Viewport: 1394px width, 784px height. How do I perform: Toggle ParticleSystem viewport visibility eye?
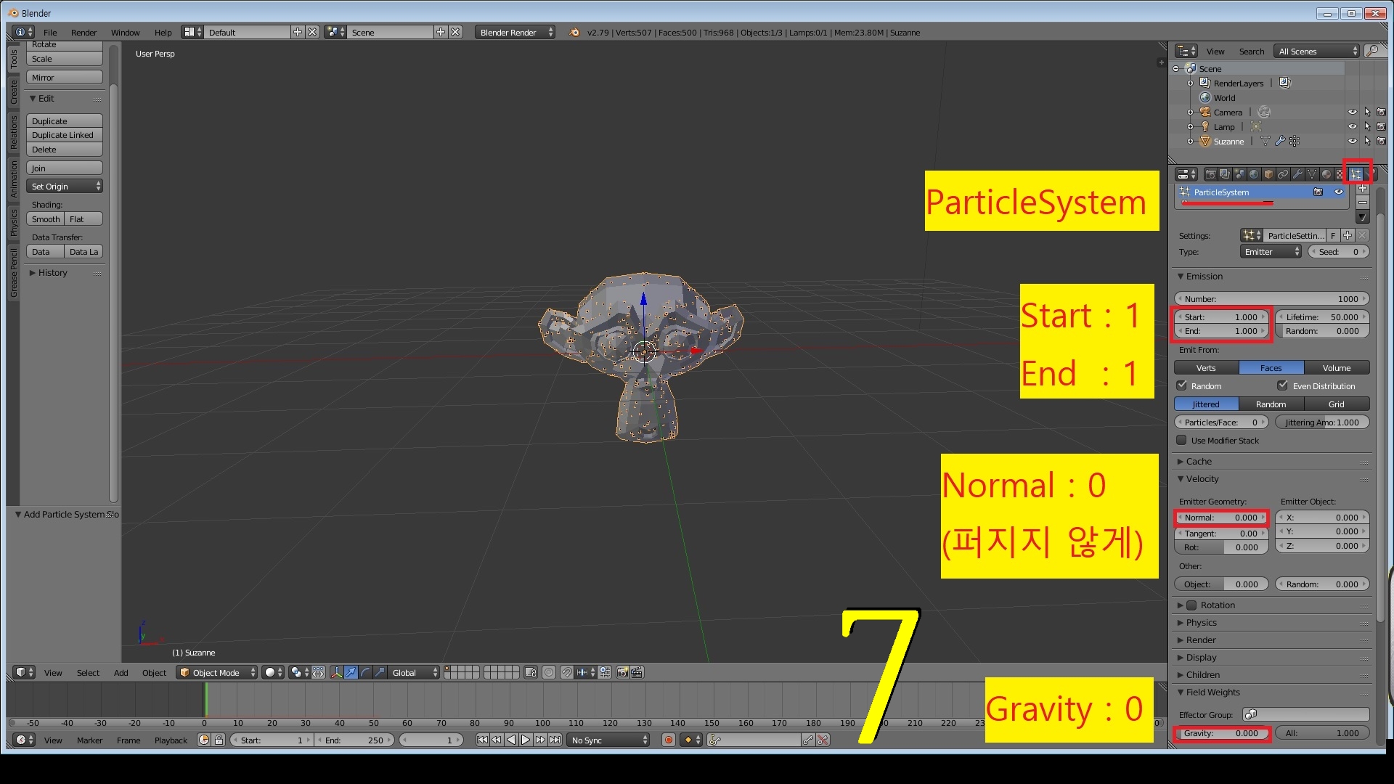[1339, 192]
